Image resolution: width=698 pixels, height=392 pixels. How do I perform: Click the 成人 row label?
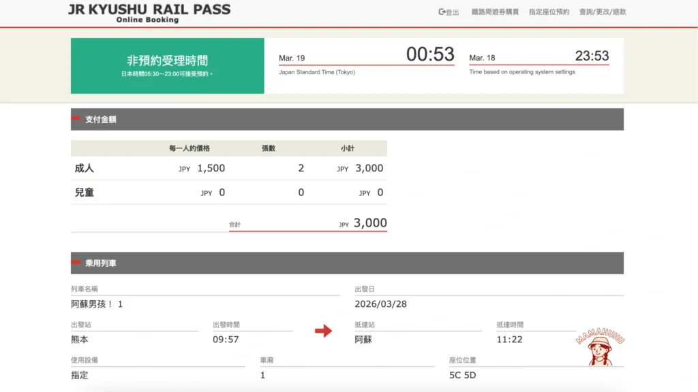84,168
